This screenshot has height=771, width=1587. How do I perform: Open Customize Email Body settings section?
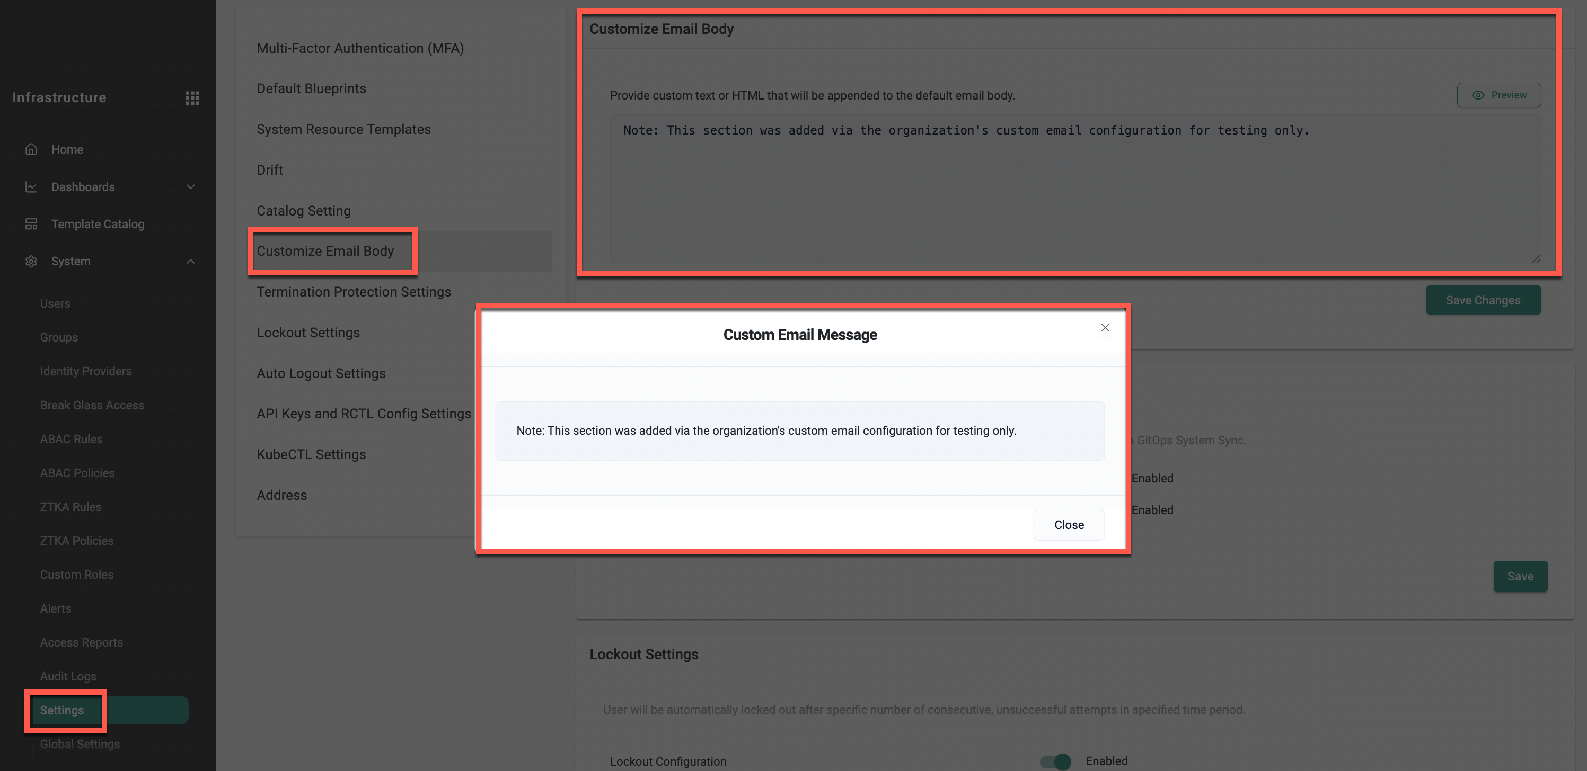pos(325,251)
